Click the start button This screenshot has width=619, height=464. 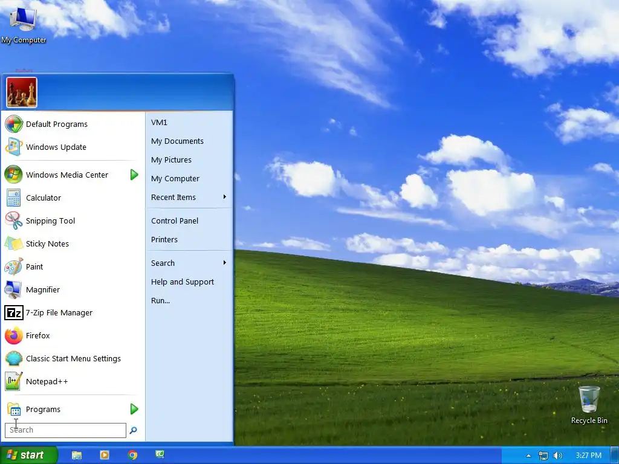(28, 455)
